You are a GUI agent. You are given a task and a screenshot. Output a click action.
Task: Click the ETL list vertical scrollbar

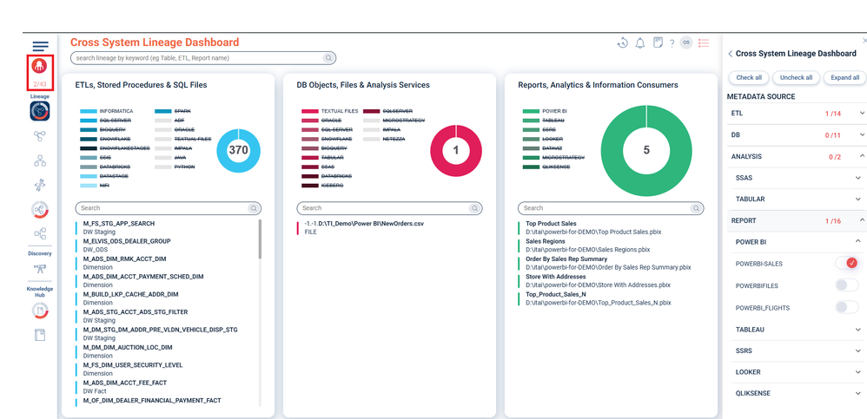260,239
